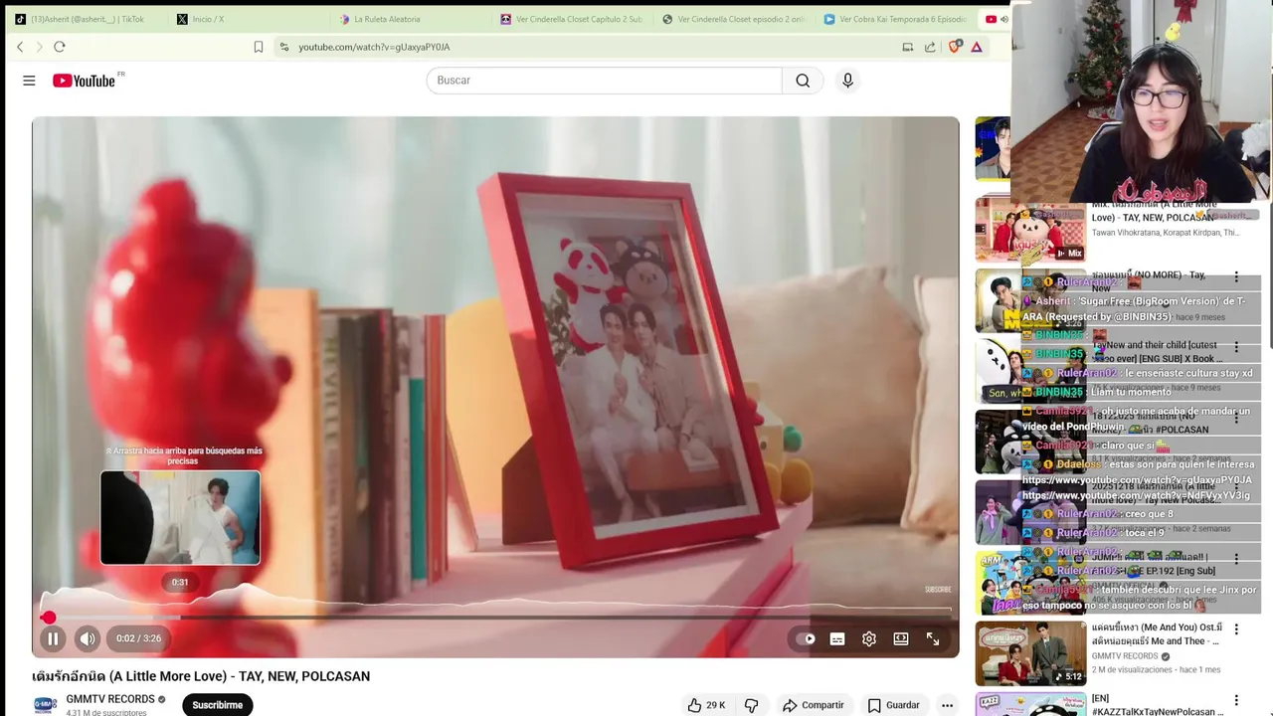Open options menu for the EP.192 [Eng Sub] video
The width and height of the screenshot is (1273, 716).
1236,559
